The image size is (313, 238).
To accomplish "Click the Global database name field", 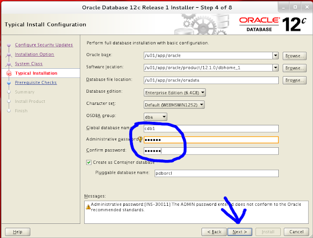I will (x=211, y=129).
